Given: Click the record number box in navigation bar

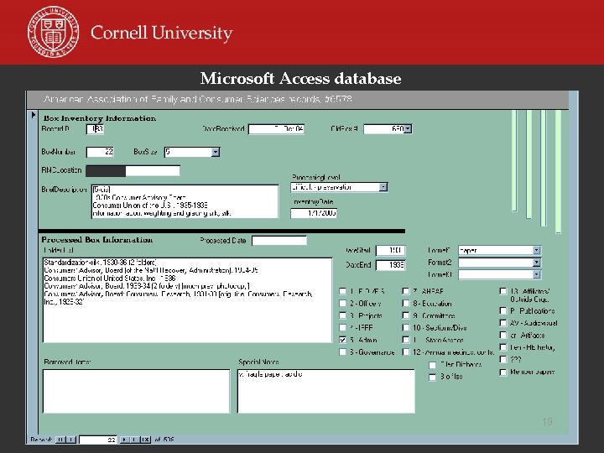Looking at the screenshot, I should (x=98, y=440).
